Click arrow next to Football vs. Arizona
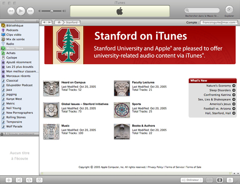 click(x=234, y=109)
